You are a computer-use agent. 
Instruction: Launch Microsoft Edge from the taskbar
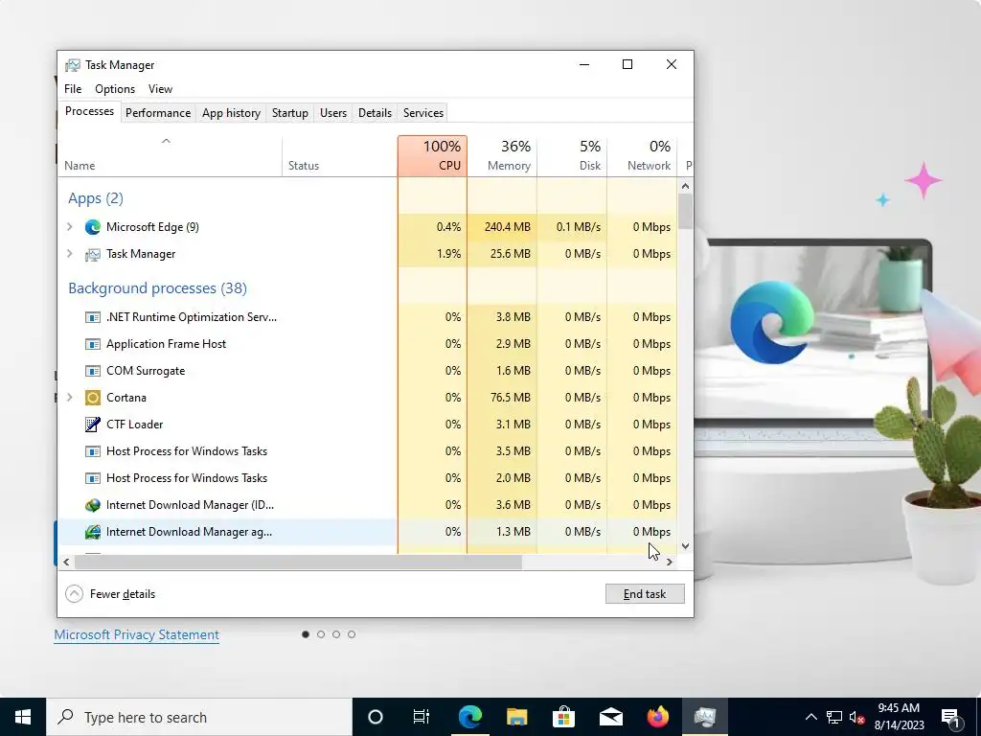(469, 717)
